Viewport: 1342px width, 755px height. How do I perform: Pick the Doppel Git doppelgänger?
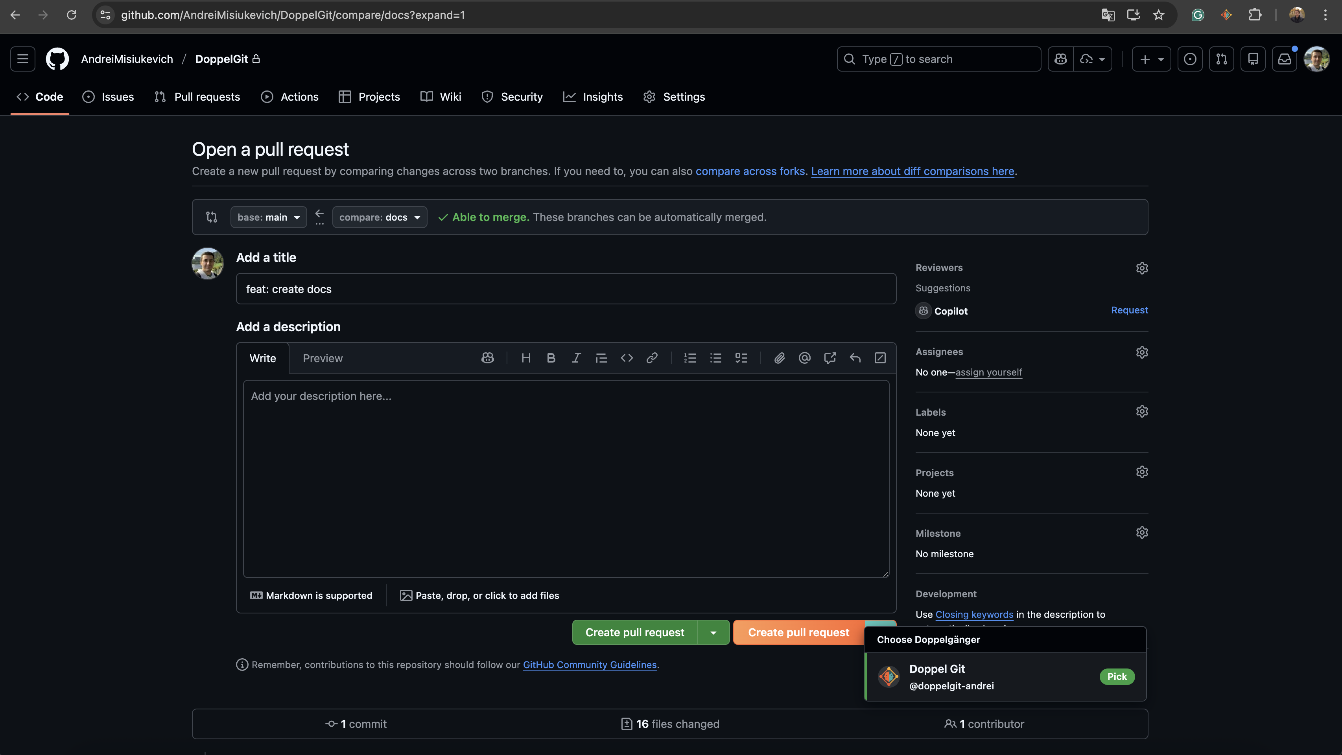[x=1117, y=676]
